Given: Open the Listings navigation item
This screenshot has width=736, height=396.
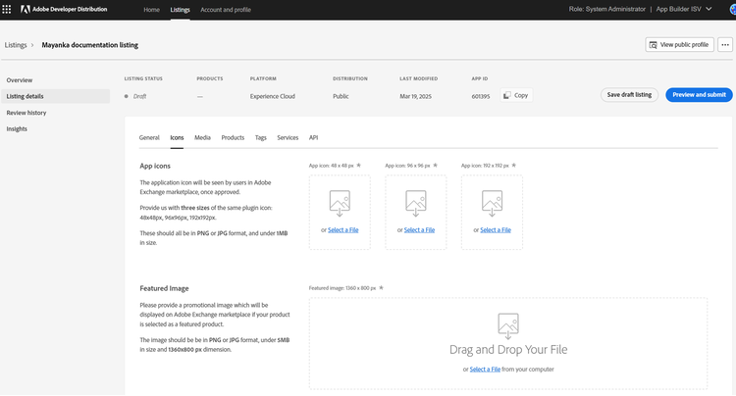Looking at the screenshot, I should point(181,10).
